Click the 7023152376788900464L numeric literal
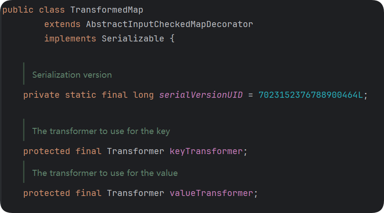 point(310,95)
